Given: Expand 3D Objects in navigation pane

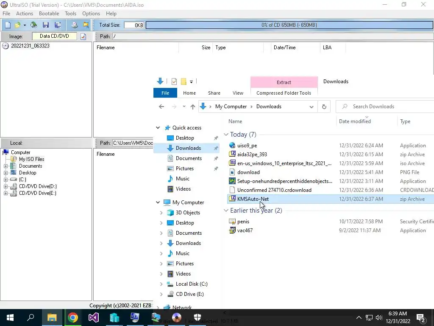Looking at the screenshot, I should tap(161, 213).
